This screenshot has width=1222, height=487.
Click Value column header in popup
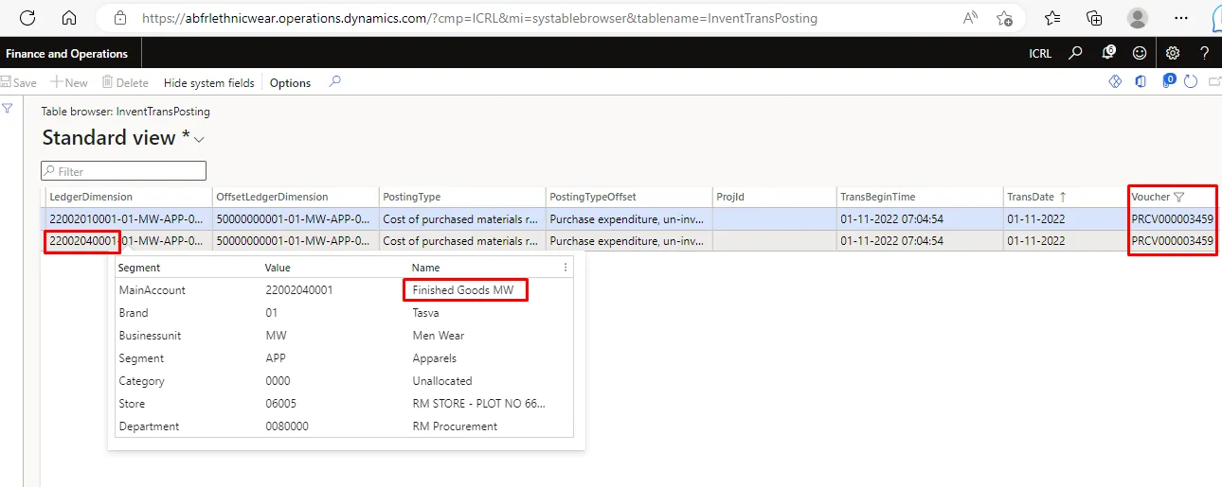[x=279, y=268]
